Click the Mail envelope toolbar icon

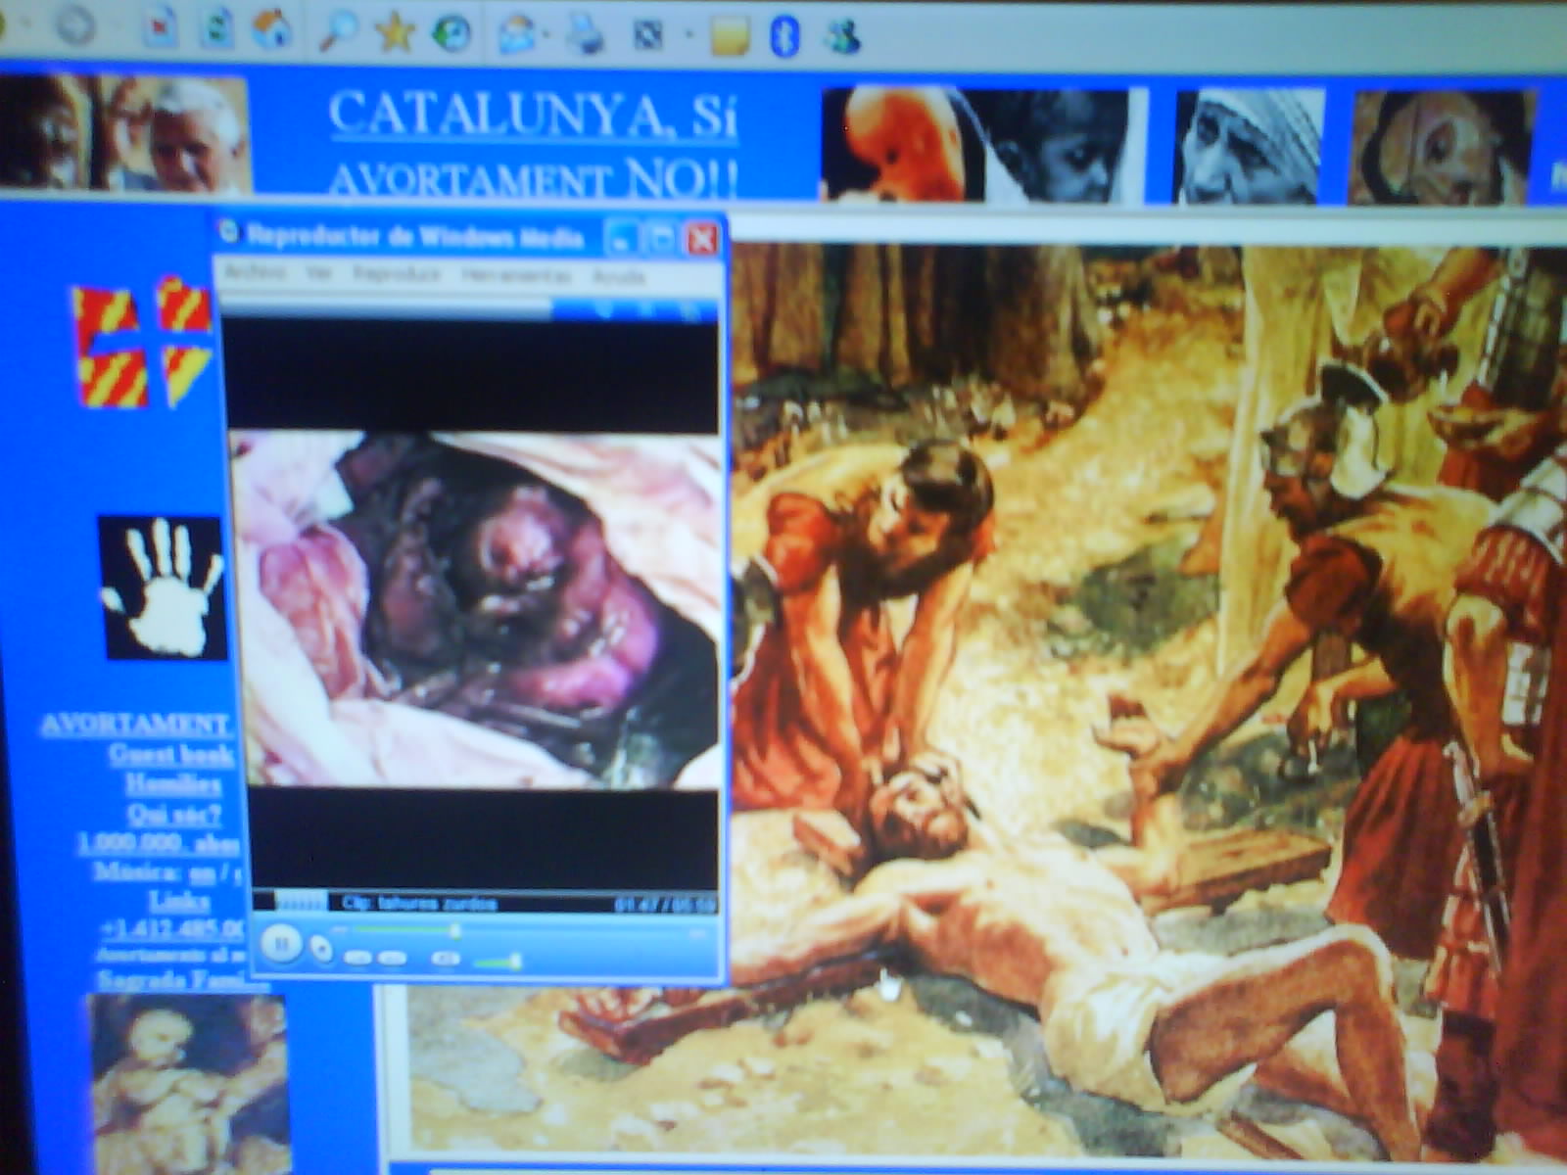(x=515, y=36)
